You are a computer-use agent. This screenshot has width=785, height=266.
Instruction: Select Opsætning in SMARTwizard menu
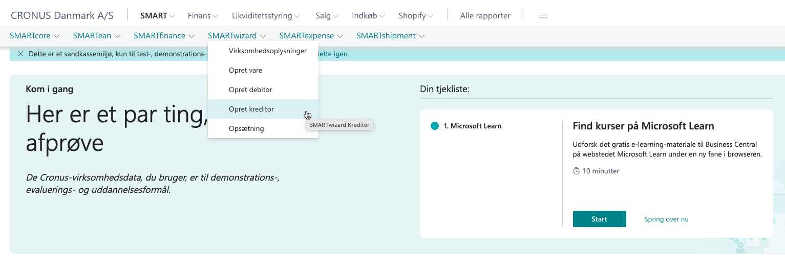tap(246, 128)
